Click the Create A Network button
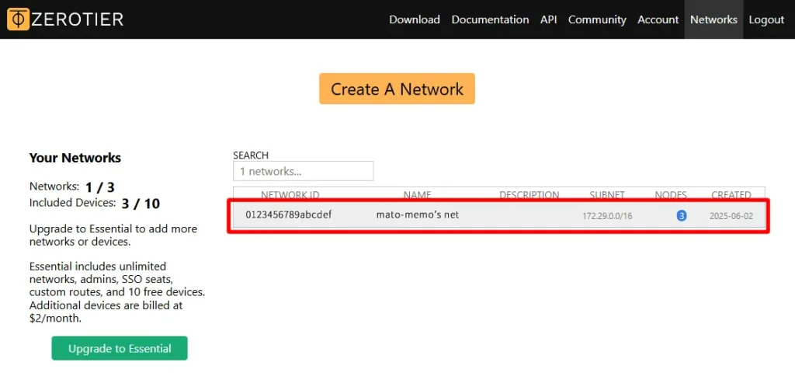 [397, 89]
